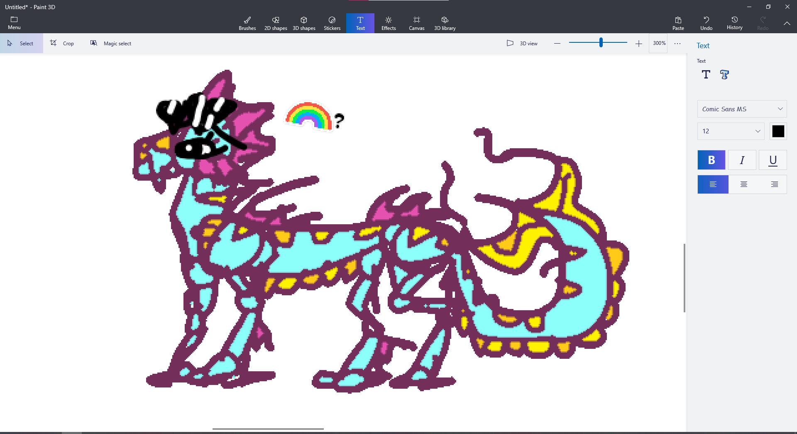Open the font size 12 dropdown
The image size is (797, 434).
pyautogui.click(x=730, y=131)
